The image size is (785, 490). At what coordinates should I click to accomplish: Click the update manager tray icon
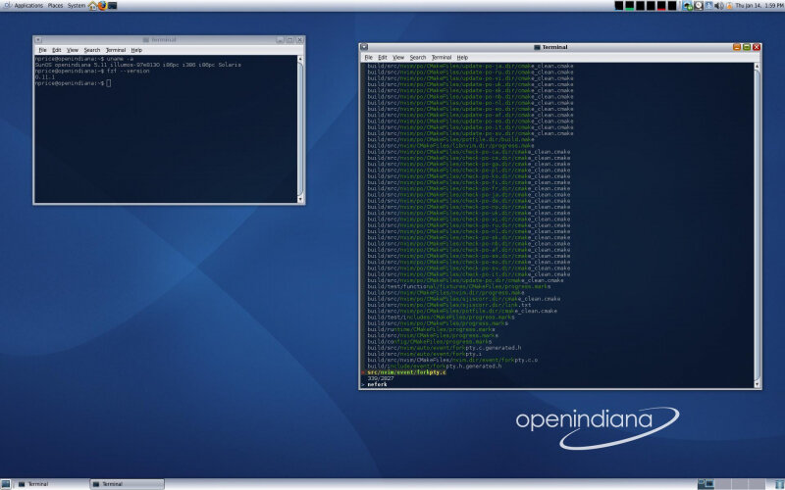click(x=688, y=6)
